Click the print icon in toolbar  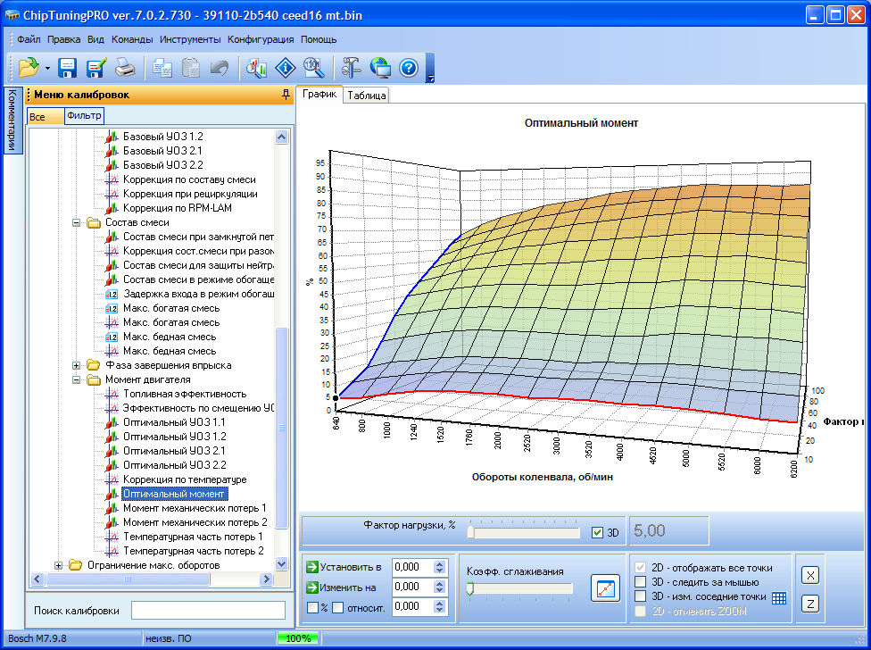click(126, 68)
